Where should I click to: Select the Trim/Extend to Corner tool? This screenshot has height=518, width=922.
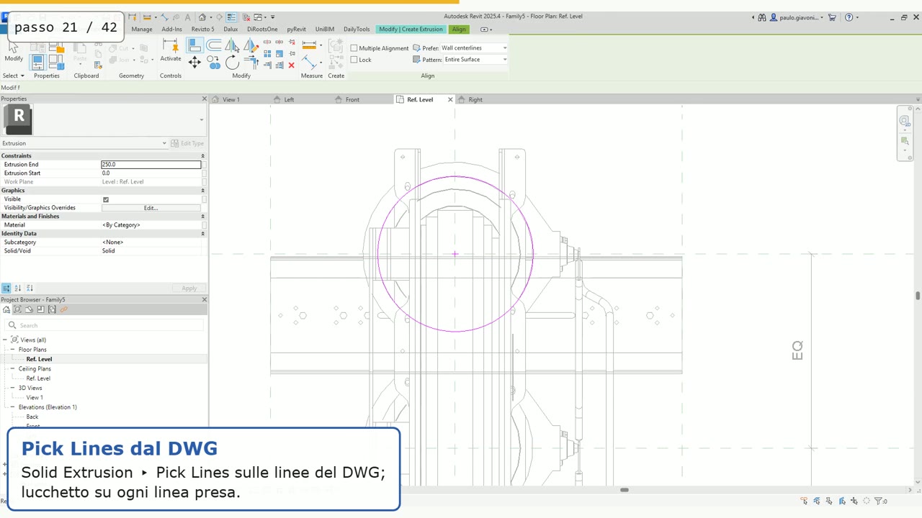(x=251, y=63)
